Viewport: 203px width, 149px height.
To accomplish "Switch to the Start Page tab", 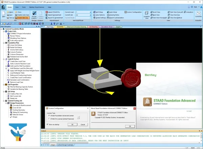I will click(x=50, y=27).
